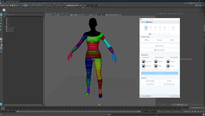Open the No Character Set dropdown
The height and width of the screenshot is (116, 205).
point(168,112)
